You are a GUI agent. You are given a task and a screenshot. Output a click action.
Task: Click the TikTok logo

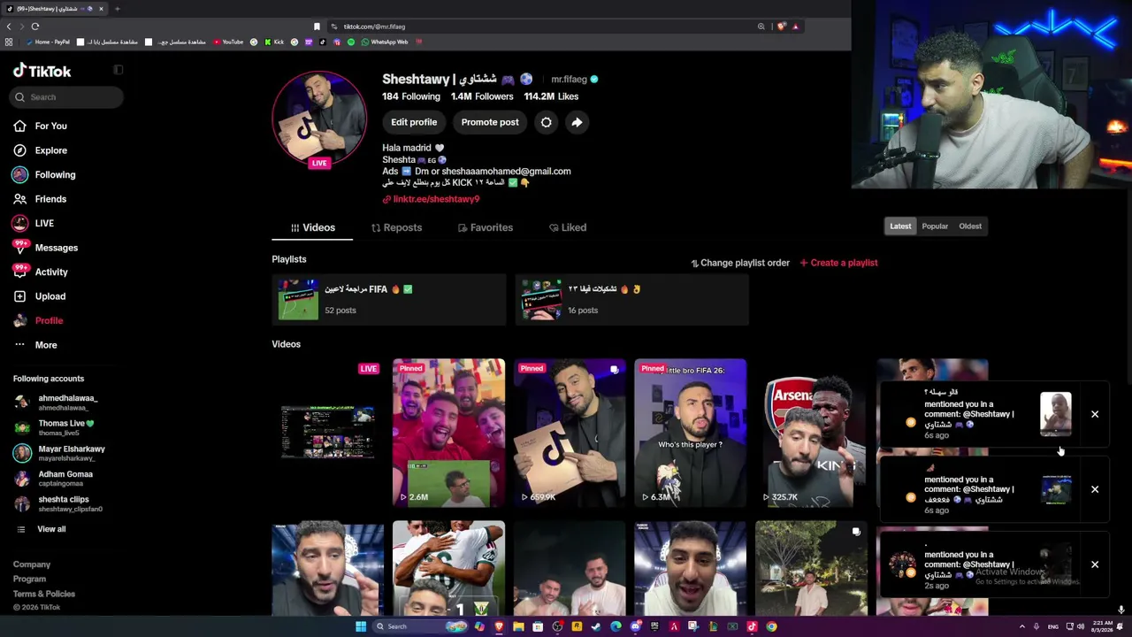pos(42,71)
